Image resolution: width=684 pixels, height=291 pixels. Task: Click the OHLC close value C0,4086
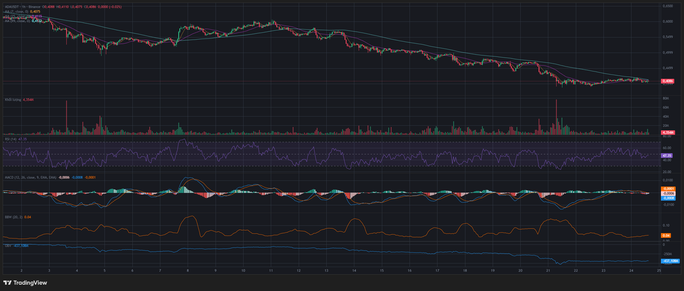coord(90,6)
